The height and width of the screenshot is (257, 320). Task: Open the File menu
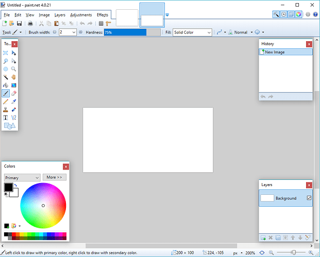click(7, 15)
